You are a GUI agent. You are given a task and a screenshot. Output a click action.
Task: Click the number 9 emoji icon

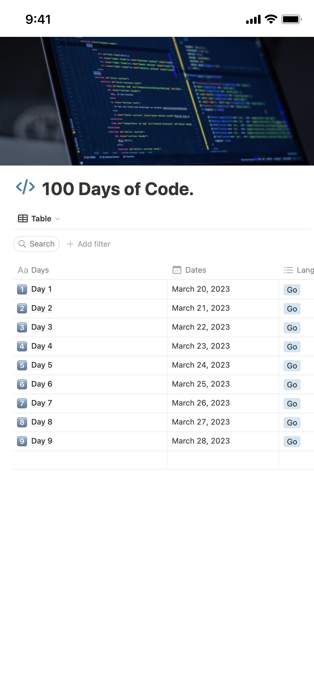click(22, 441)
